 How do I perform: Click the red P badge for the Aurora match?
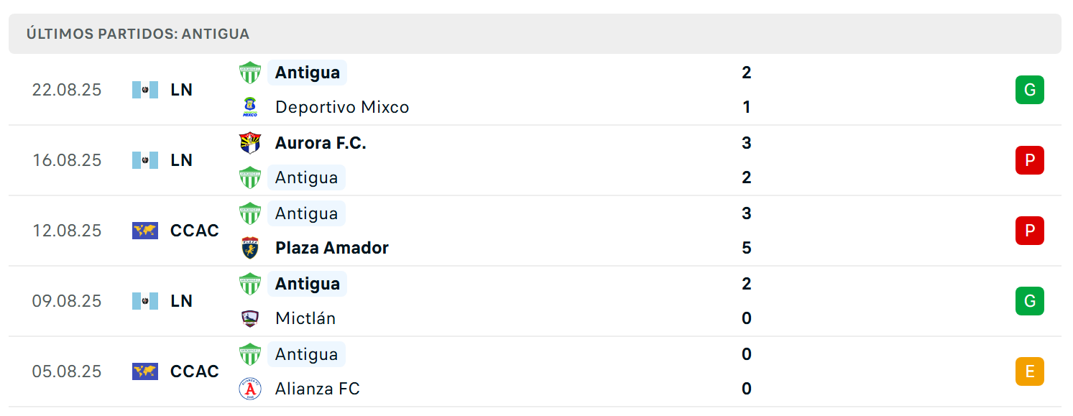coord(1029,160)
